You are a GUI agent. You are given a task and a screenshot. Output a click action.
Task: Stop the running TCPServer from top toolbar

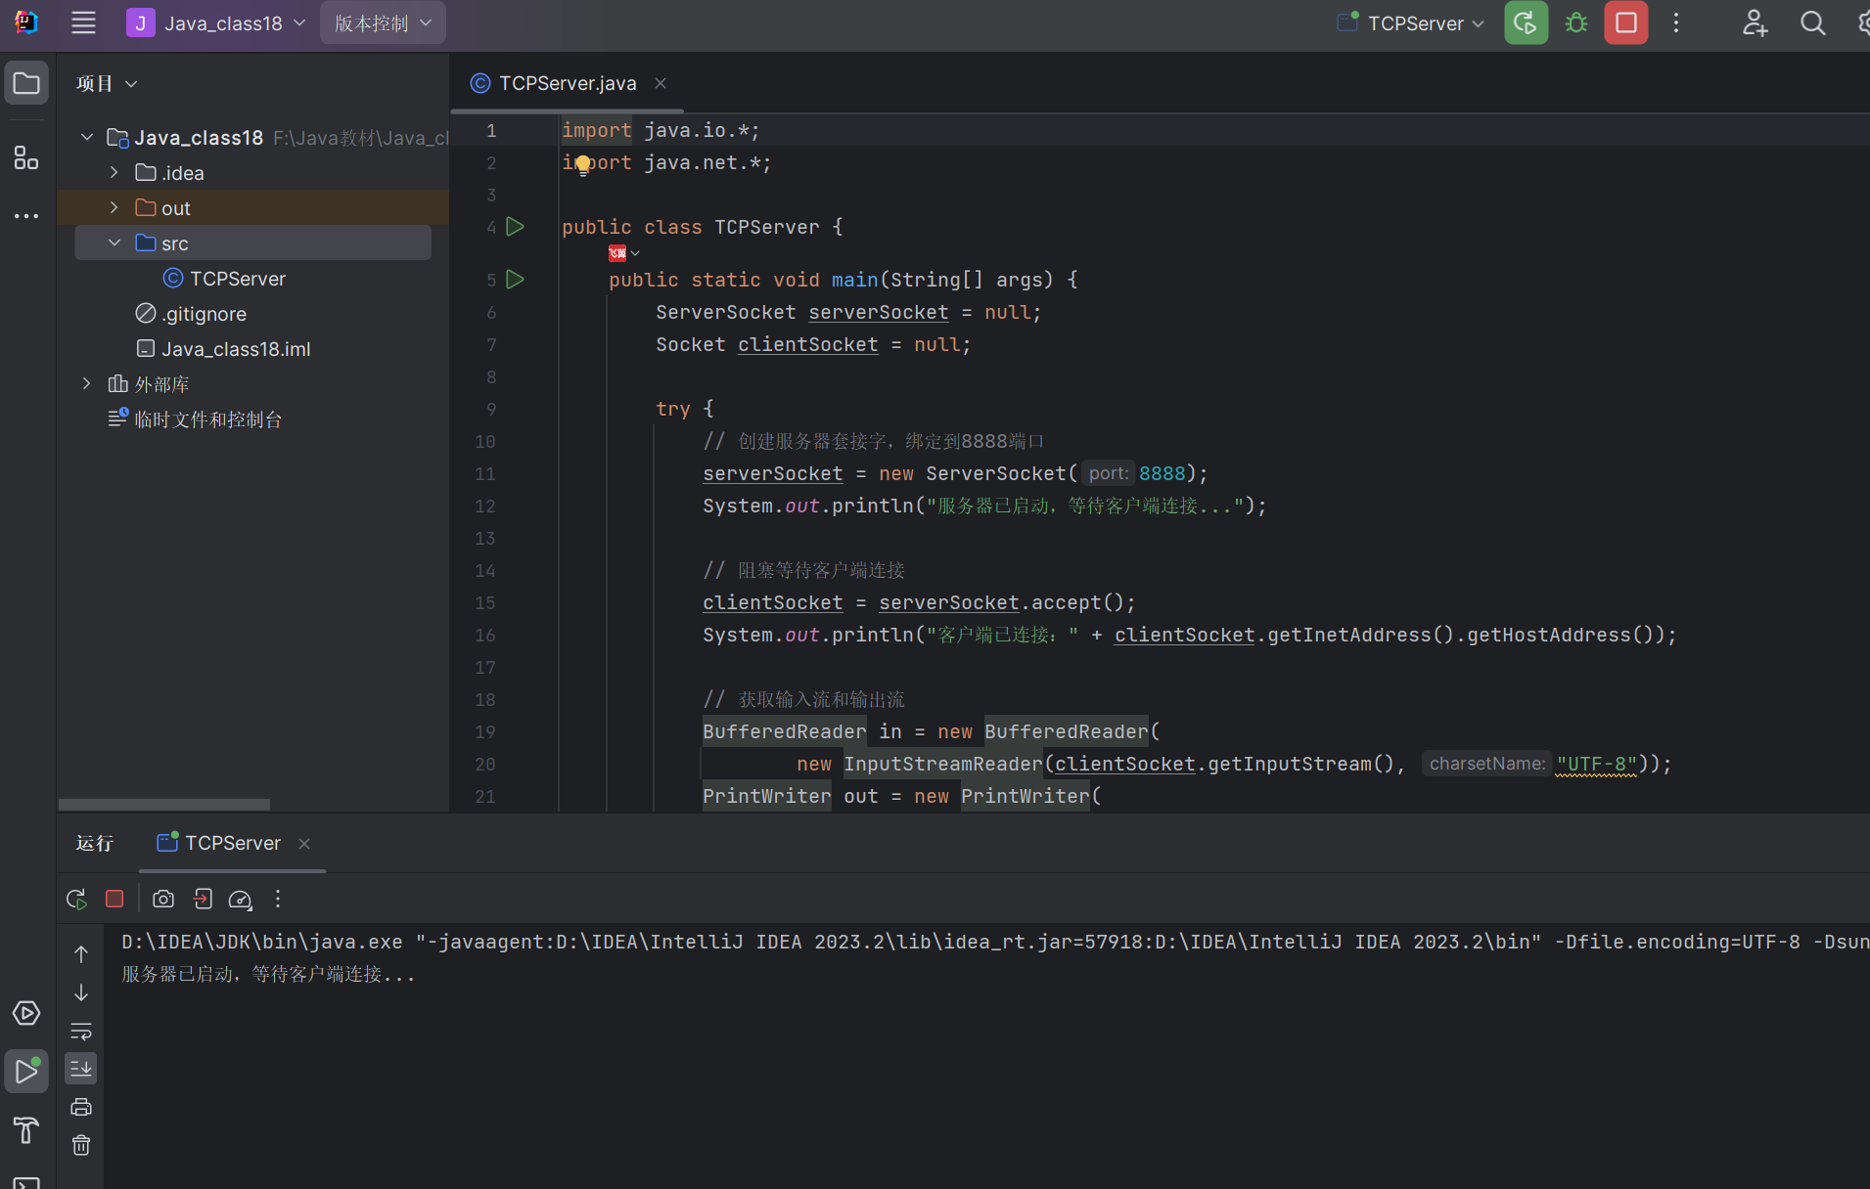click(x=1625, y=23)
